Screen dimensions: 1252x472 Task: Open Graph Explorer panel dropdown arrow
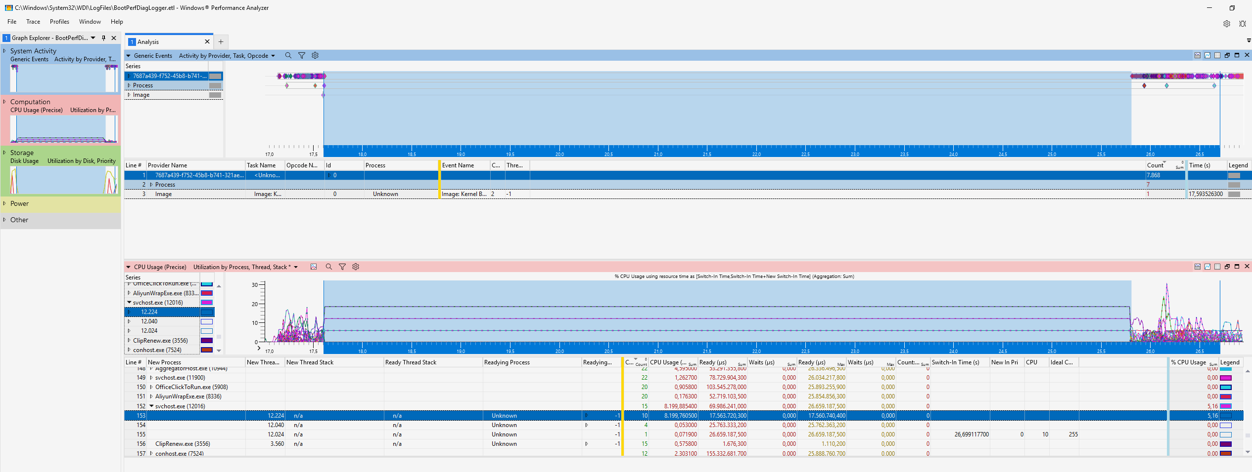93,38
